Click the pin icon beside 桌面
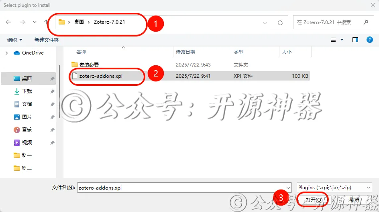This screenshot has width=379, height=212. [52, 79]
